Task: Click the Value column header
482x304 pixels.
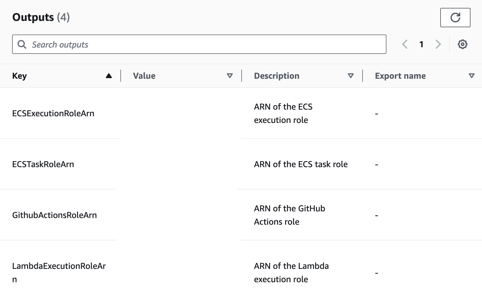Action: pyautogui.click(x=144, y=76)
